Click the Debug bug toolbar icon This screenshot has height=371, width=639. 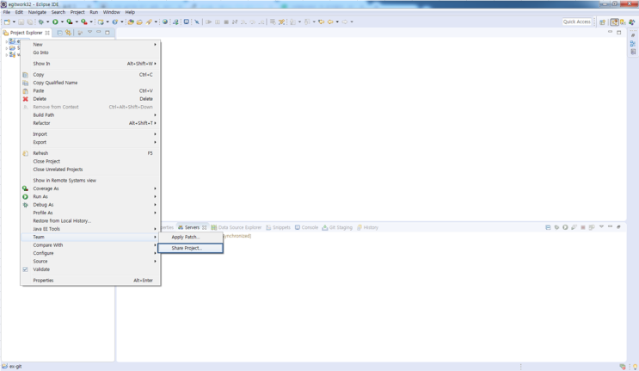tap(40, 22)
